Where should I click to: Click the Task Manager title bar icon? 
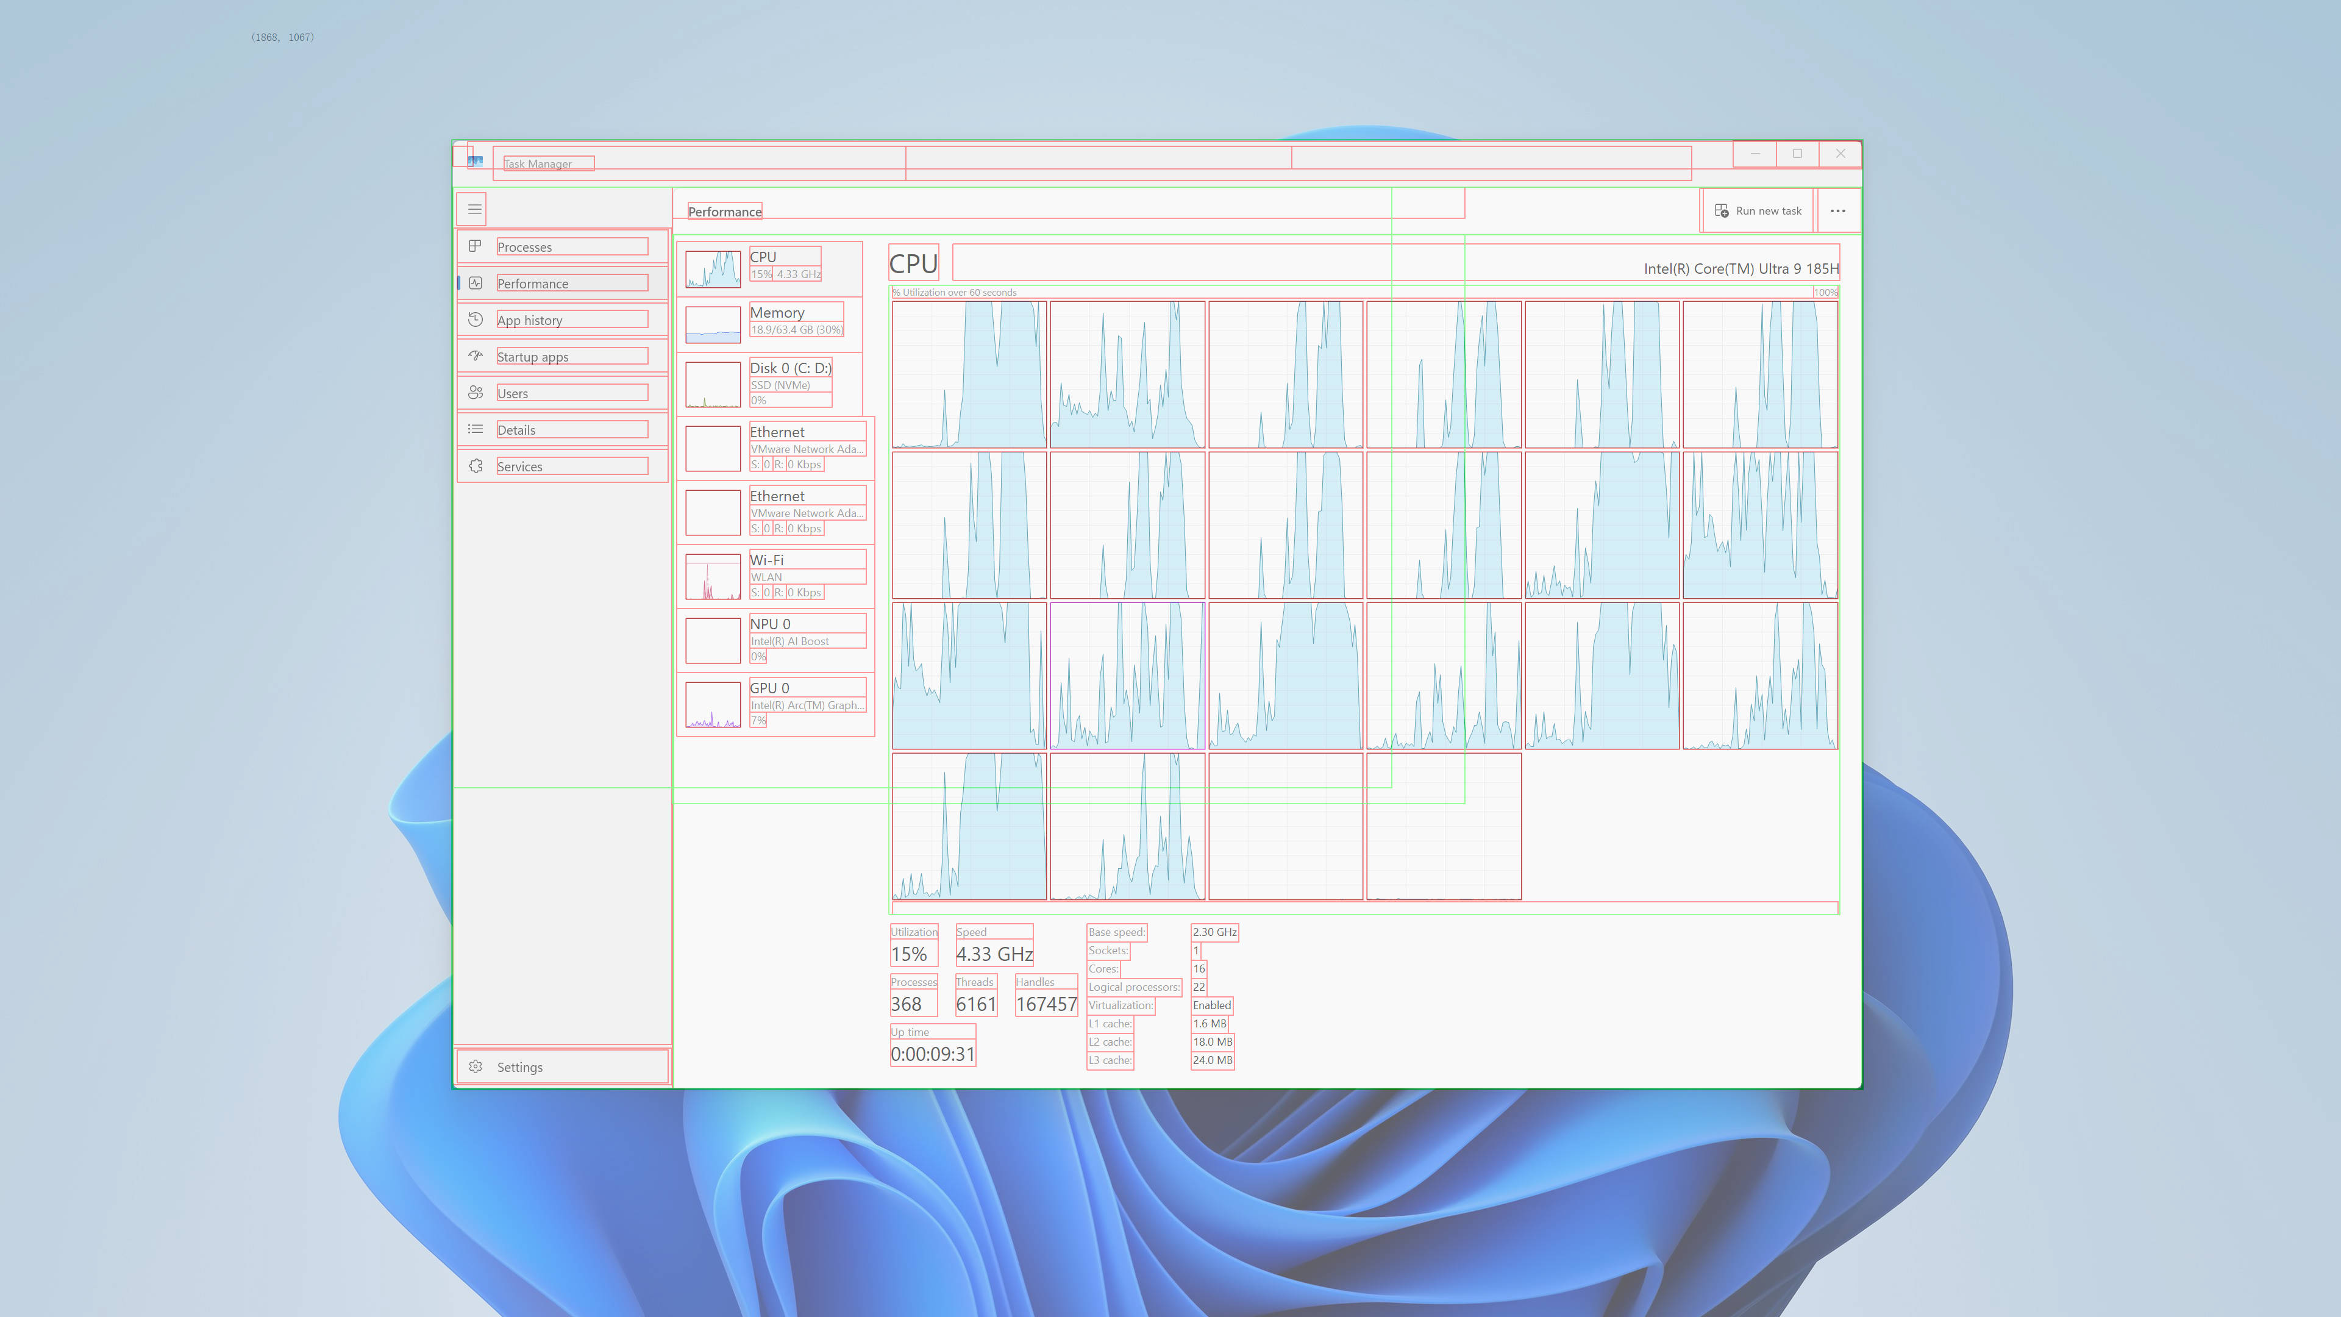pyautogui.click(x=476, y=161)
